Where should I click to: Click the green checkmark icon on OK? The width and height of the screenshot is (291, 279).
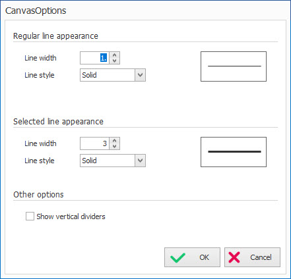point(178,257)
